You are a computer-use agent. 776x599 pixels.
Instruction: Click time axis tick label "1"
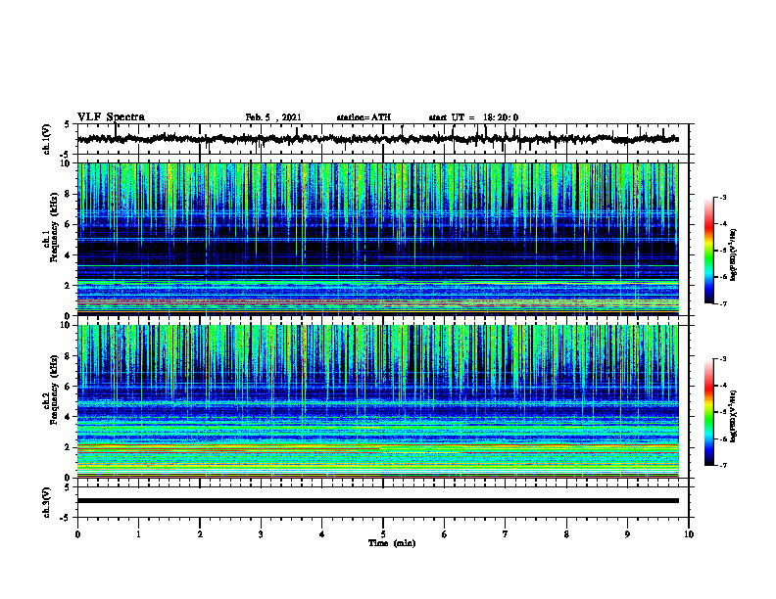[x=138, y=534]
